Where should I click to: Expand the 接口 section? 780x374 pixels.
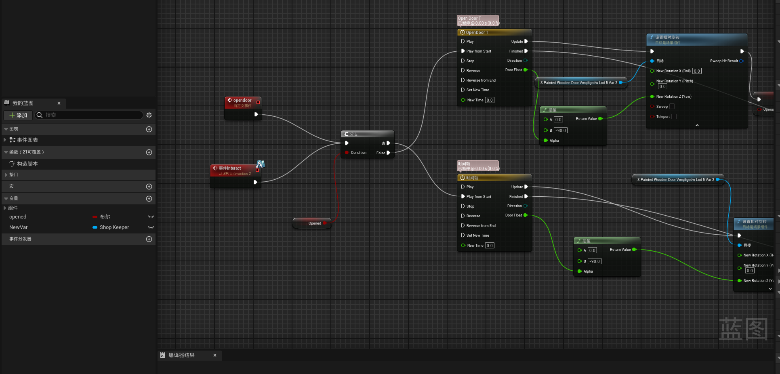pyautogui.click(x=6, y=175)
